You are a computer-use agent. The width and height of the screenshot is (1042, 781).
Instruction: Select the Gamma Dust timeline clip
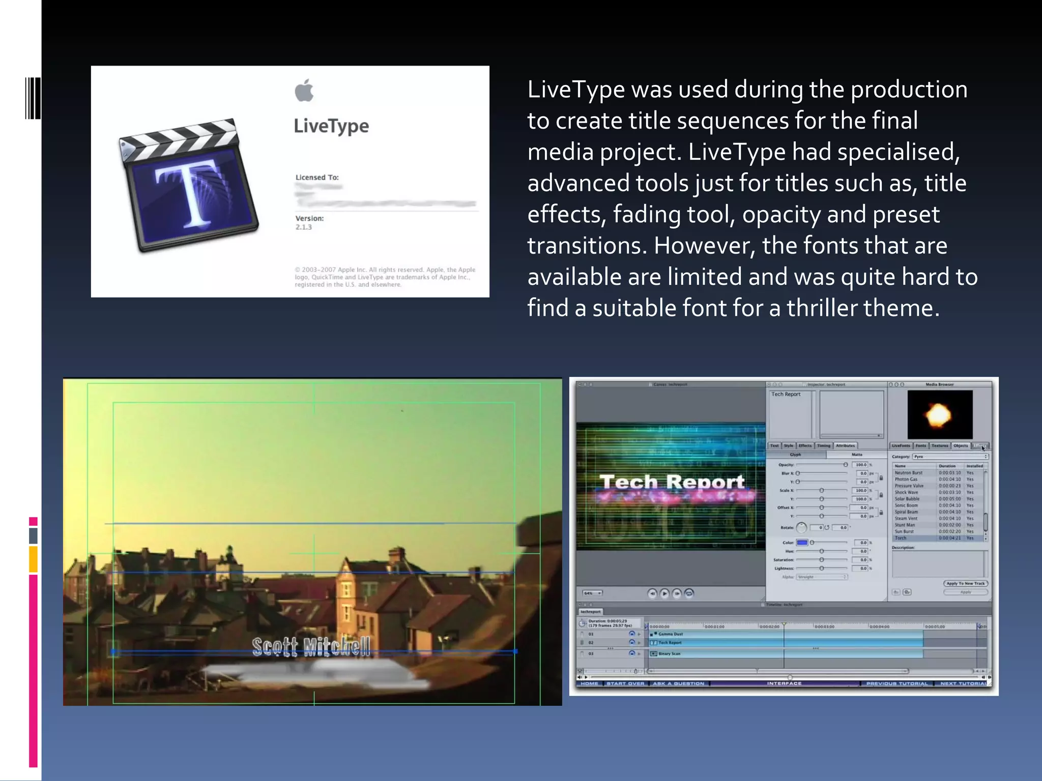pyautogui.click(x=786, y=634)
